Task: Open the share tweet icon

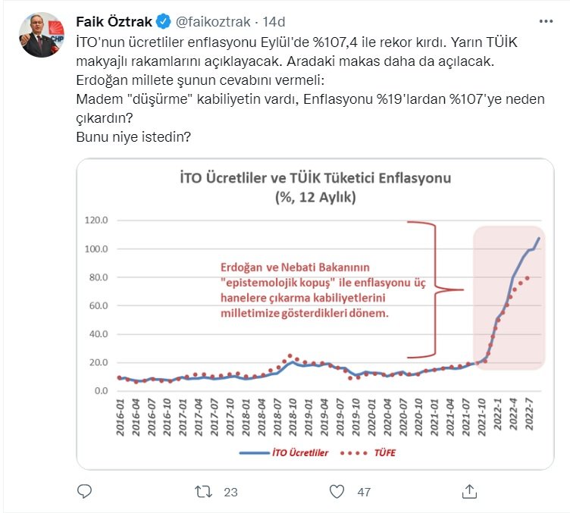Action: tap(470, 492)
